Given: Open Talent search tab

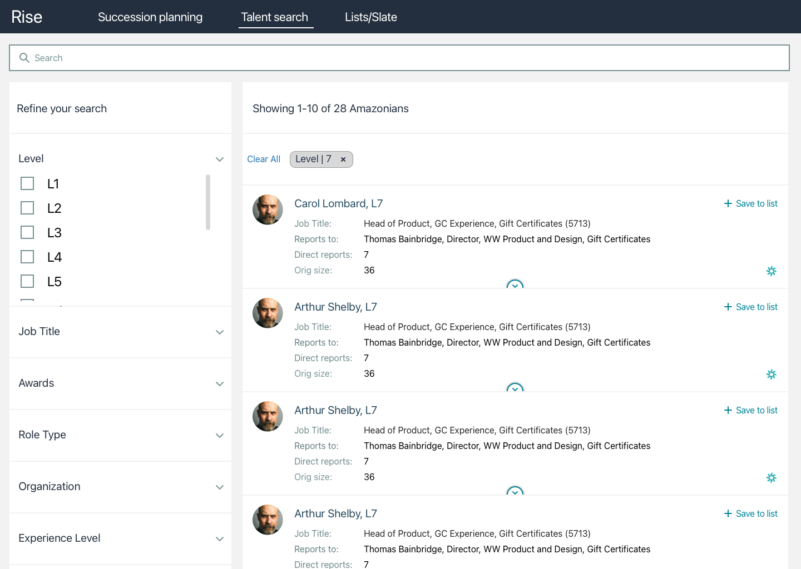Looking at the screenshot, I should (x=275, y=17).
